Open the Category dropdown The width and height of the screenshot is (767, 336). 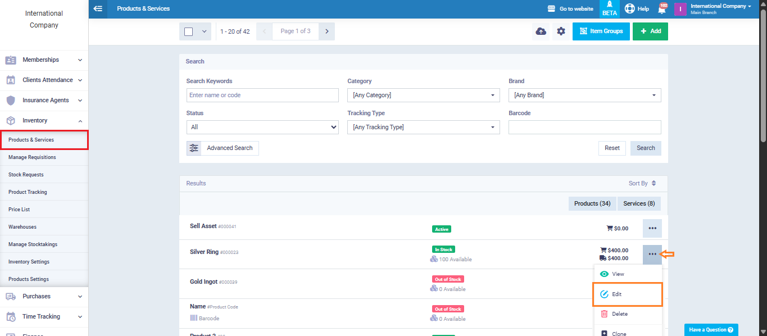point(423,96)
